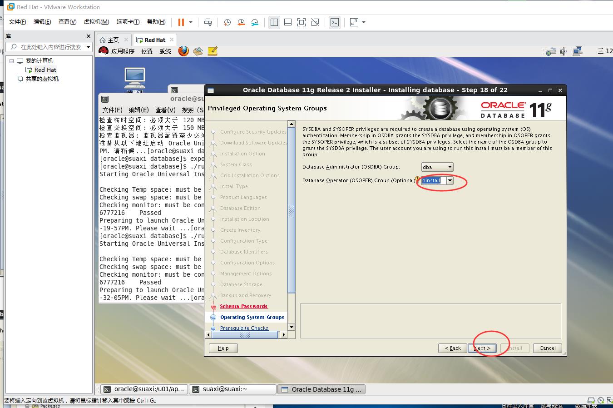Open the 查看(V) menu in VMware
The height and width of the screenshot is (408, 613).
point(67,22)
